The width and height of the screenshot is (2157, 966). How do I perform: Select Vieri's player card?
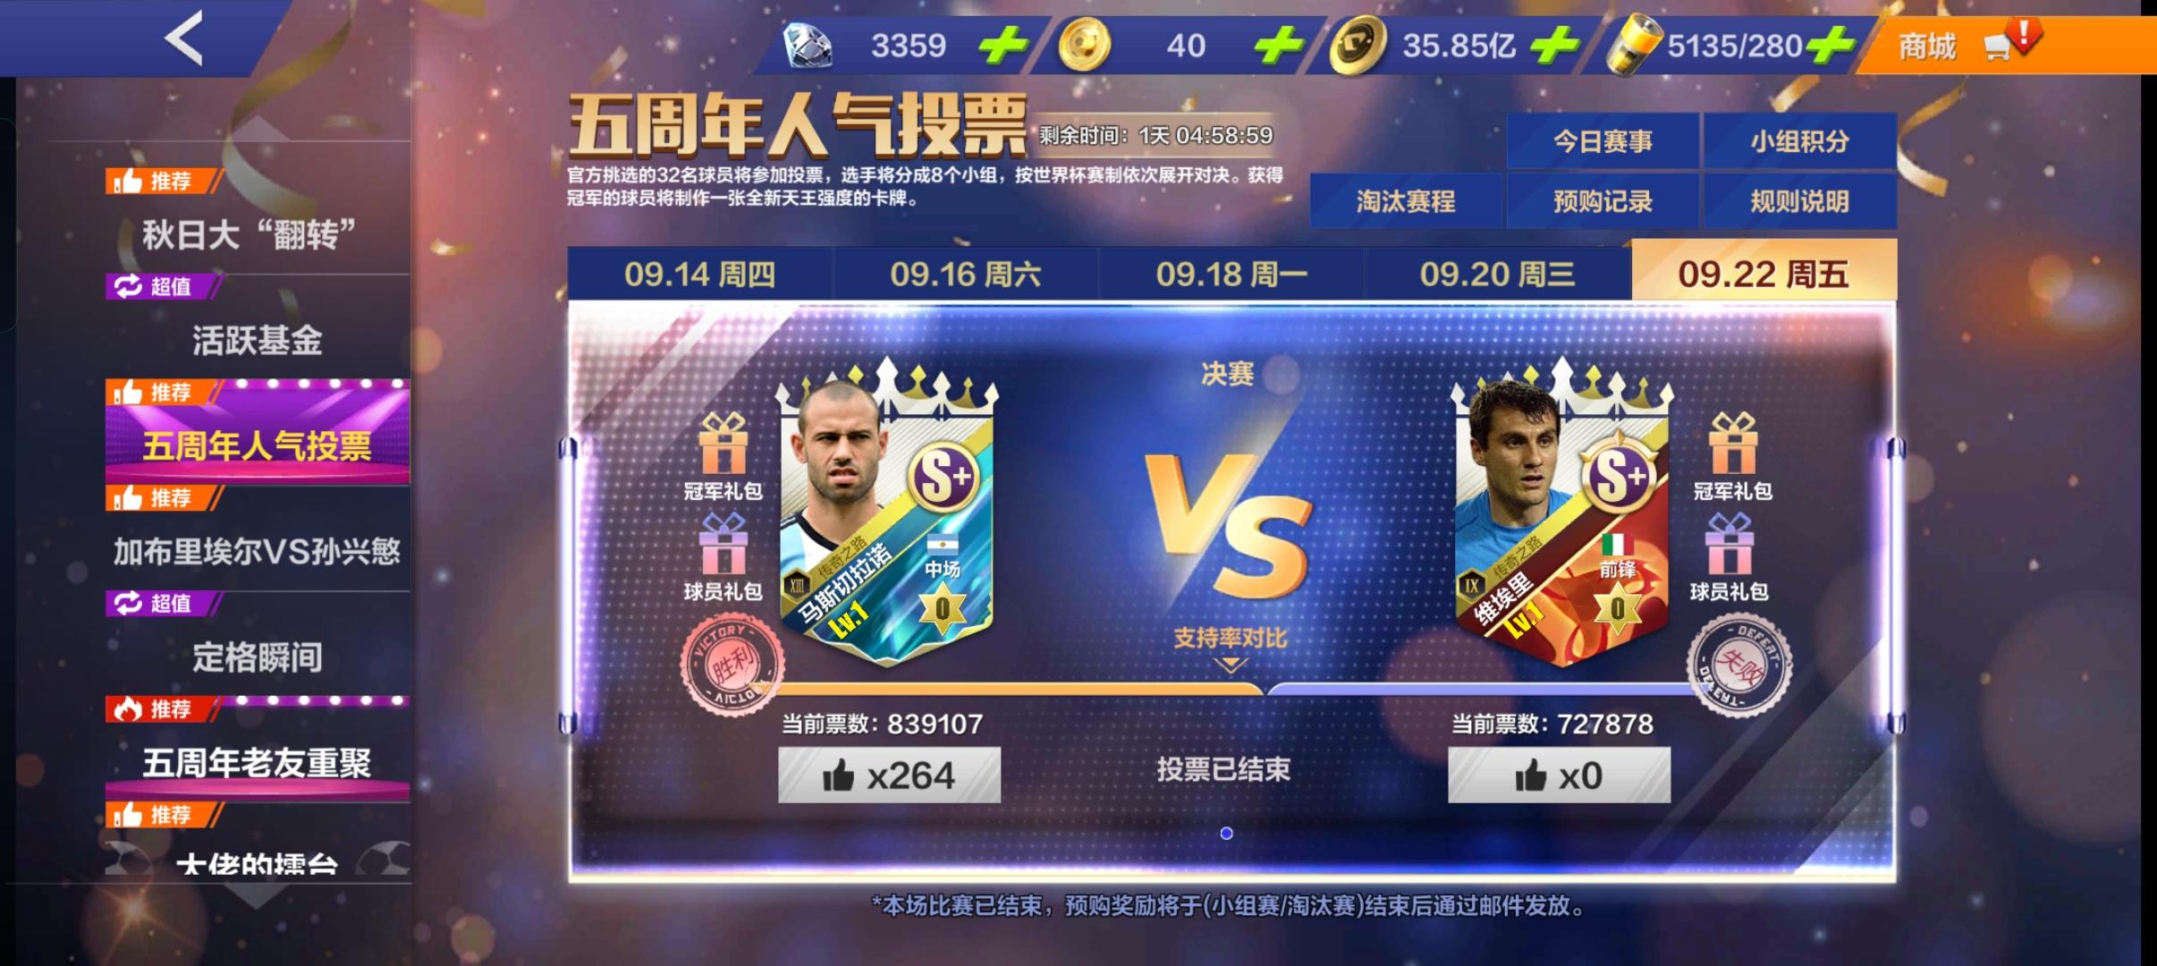click(1562, 514)
